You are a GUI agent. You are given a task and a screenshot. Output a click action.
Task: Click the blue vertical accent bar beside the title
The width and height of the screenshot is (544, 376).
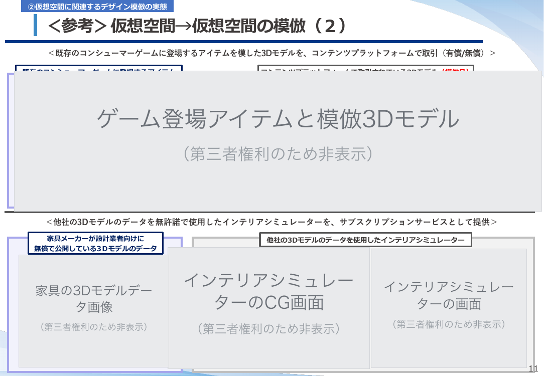coord(36,25)
